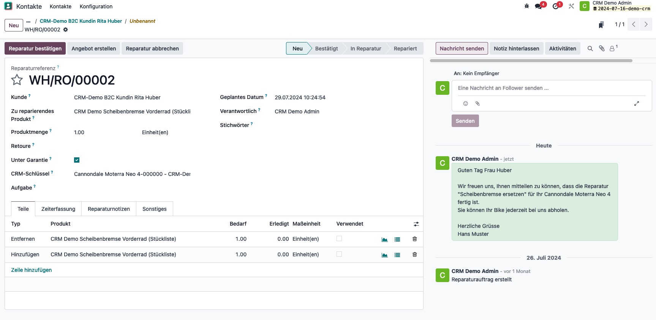The width and height of the screenshot is (656, 320).
Task: Switch to the Zeiterfassung tab
Action: (x=58, y=209)
